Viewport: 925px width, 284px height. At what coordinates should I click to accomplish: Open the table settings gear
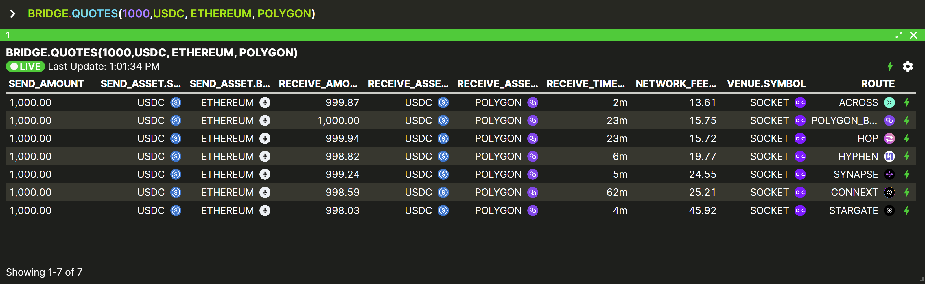point(908,67)
